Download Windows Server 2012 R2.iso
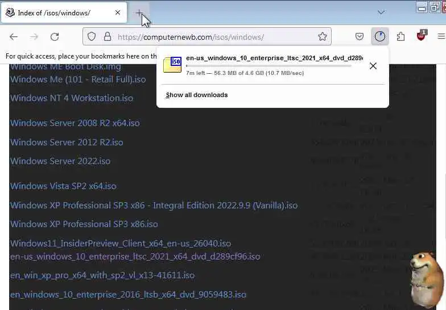Viewport: 446px width, 310px height. pyautogui.click(x=67, y=142)
